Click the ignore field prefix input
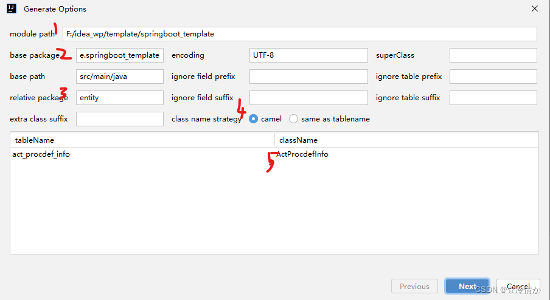 pyautogui.click(x=308, y=77)
